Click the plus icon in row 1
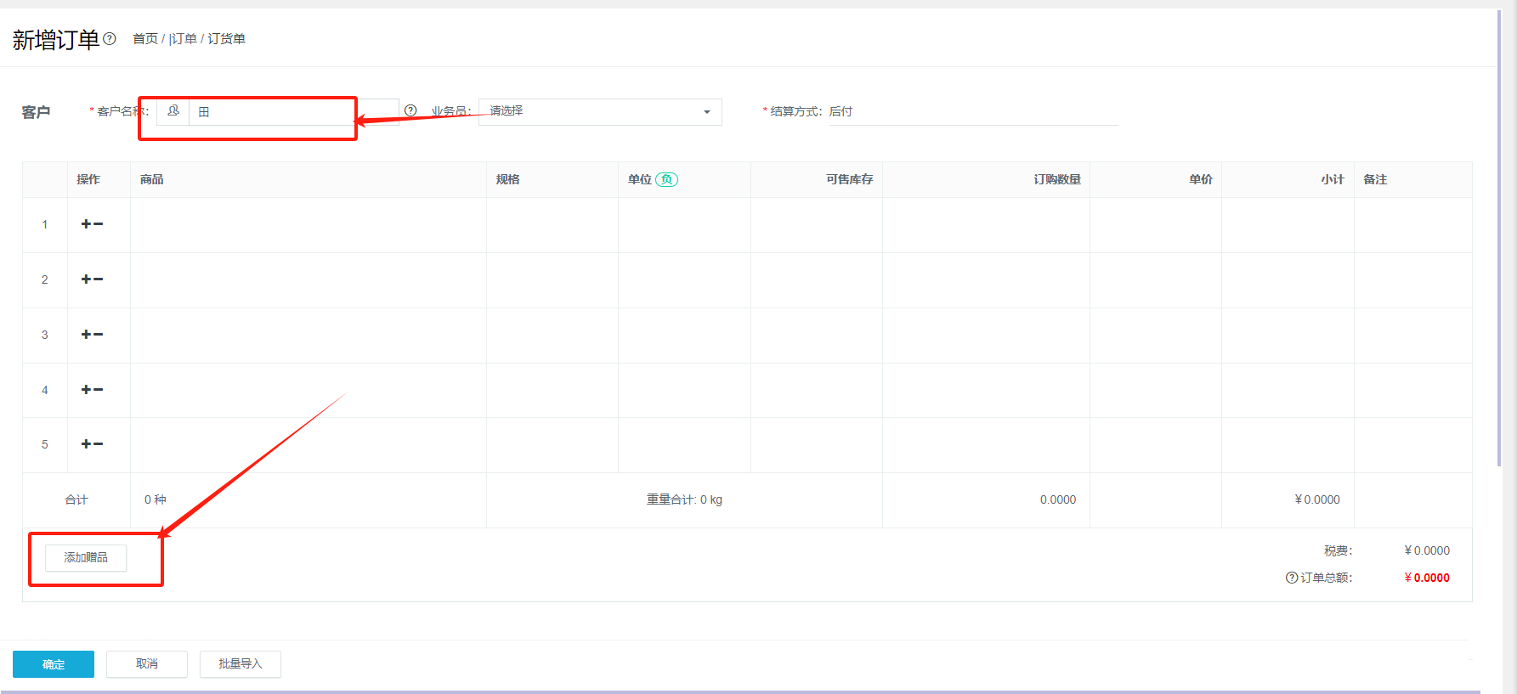The image size is (1517, 694). (x=86, y=224)
